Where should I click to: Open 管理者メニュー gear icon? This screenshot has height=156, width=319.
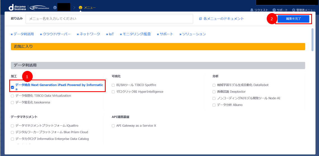[294, 10]
